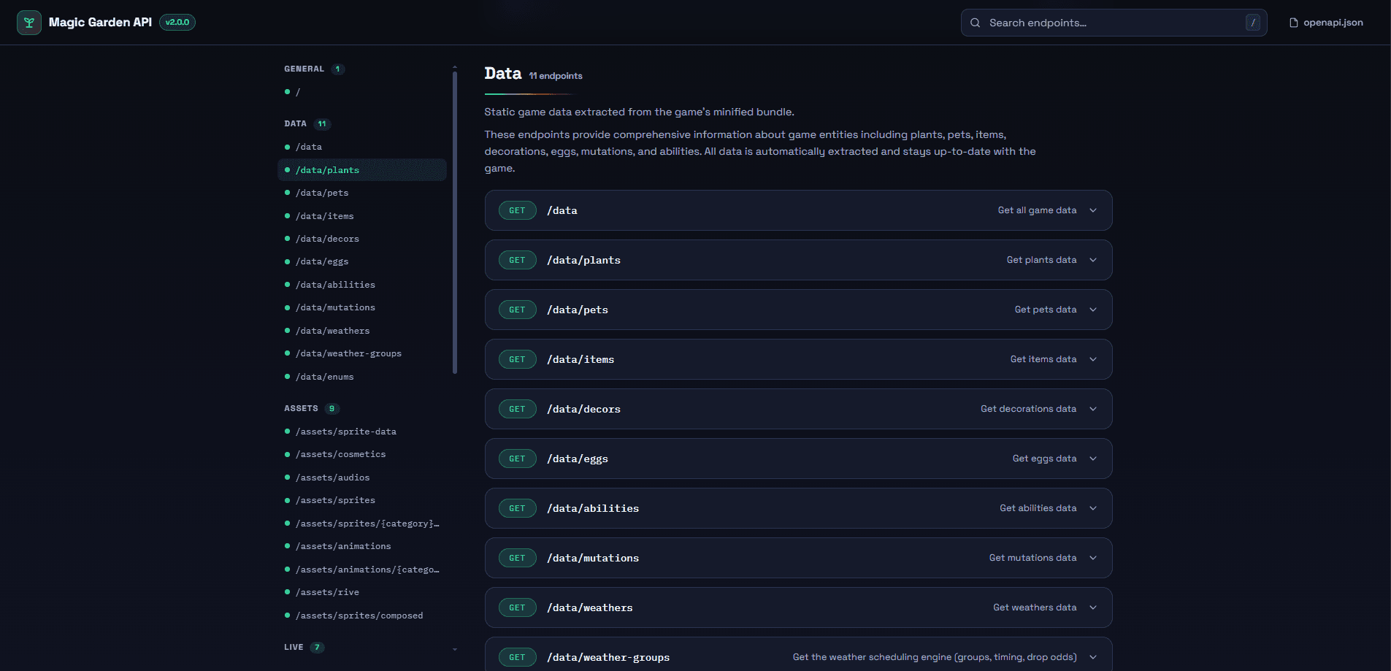Screen dimensions: 1391x671
Task: Expand the /data/pets endpoint chevron
Action: pos(1093,310)
